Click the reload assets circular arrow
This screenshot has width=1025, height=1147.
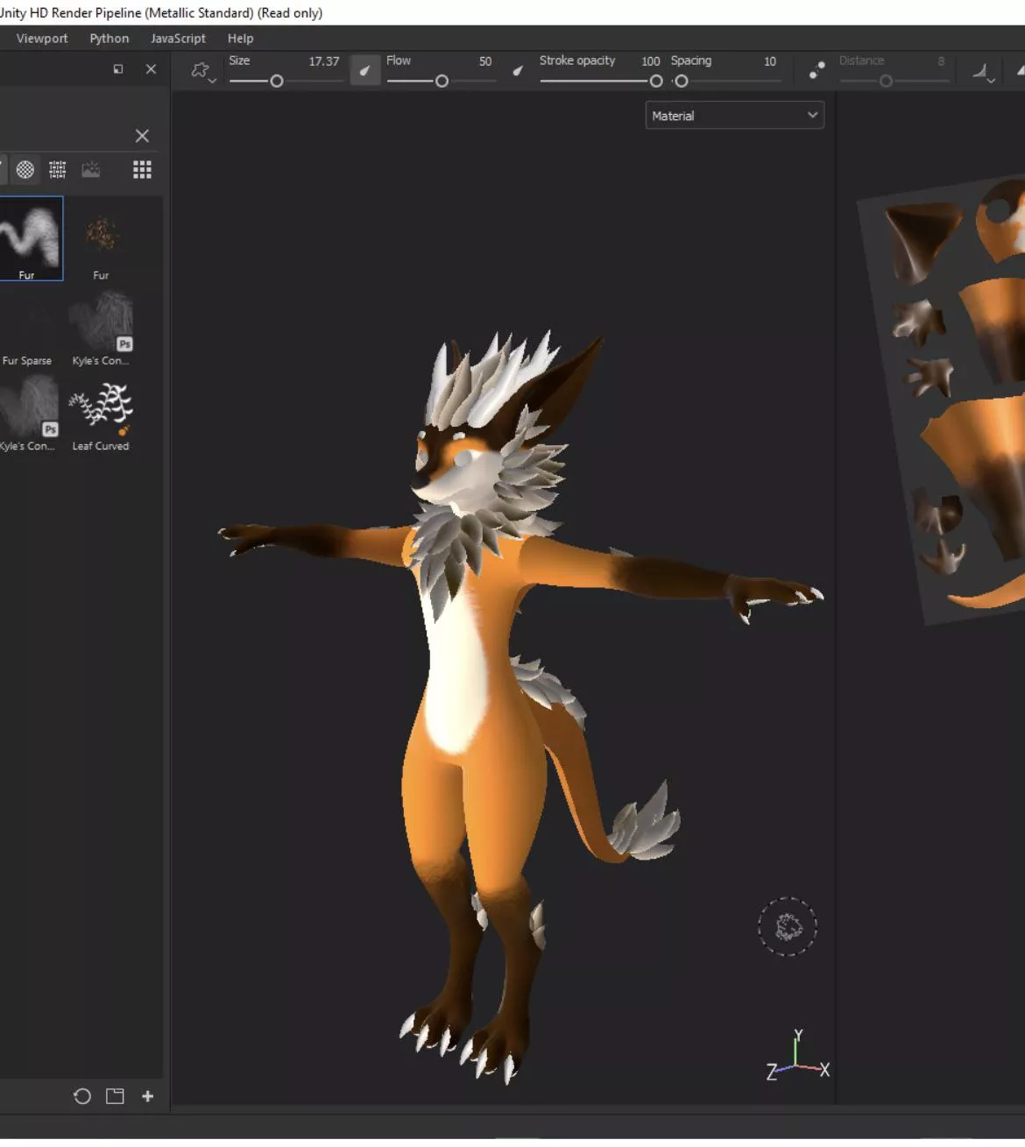click(x=82, y=1096)
